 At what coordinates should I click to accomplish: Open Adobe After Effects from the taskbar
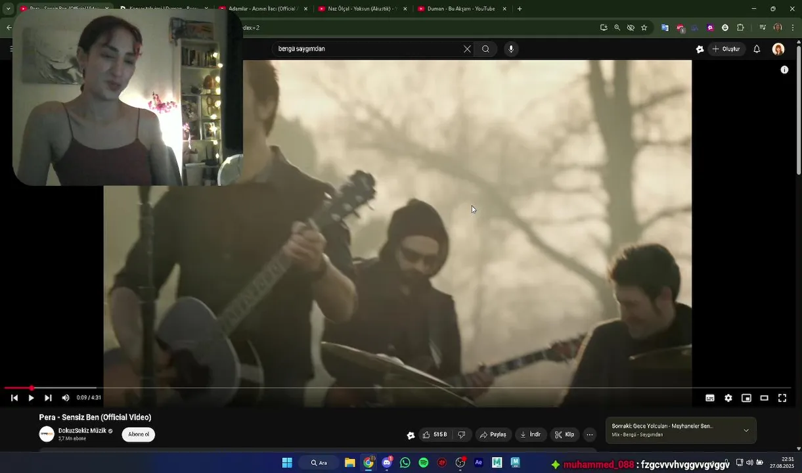479,462
